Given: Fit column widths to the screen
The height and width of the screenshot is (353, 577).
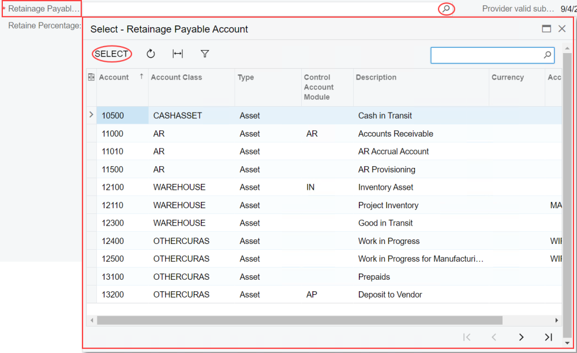Looking at the screenshot, I should pos(177,53).
